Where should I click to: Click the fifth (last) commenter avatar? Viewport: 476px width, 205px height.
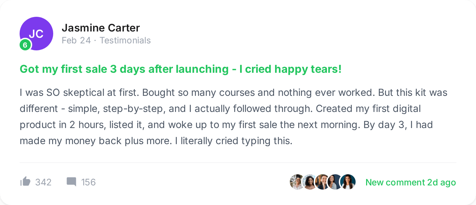click(x=348, y=182)
